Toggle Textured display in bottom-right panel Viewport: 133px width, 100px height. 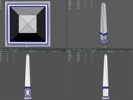point(114,51)
